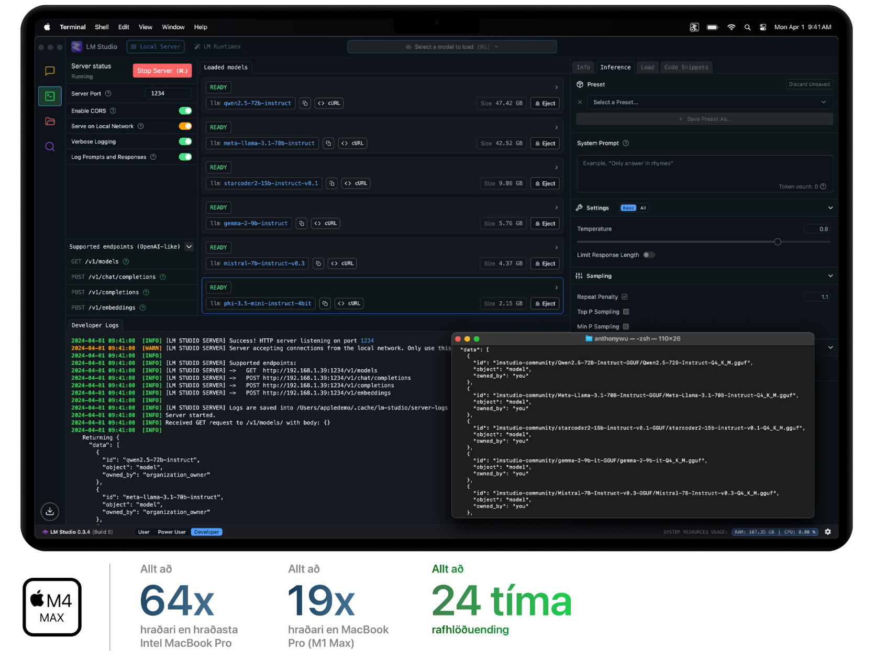Open the Chat icon in left sidebar
875x659 pixels.
[50, 71]
